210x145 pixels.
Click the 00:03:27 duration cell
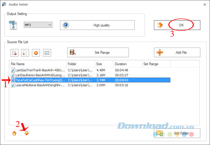point(121,75)
